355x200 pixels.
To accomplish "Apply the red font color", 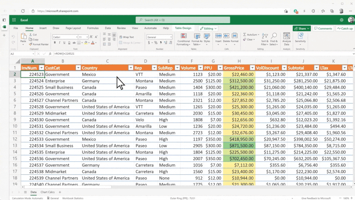I will point(92,43).
